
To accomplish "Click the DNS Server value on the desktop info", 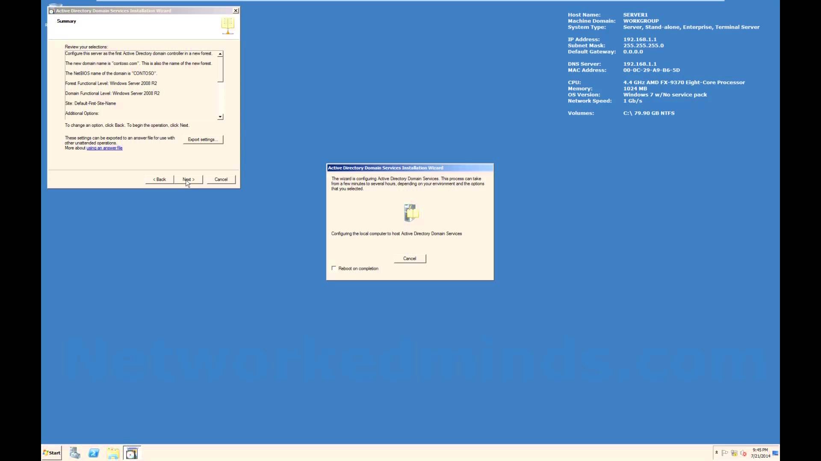I will click(x=640, y=64).
